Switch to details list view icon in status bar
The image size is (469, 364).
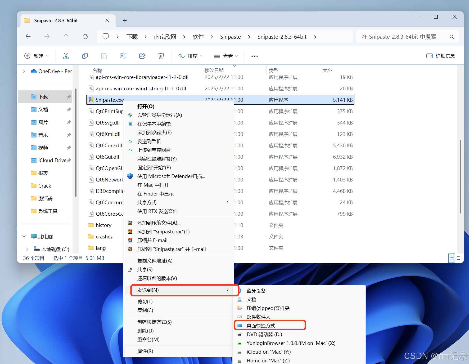452,258
